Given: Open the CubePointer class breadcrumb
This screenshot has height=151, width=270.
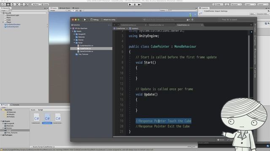Looking at the screenshot, I should click(x=119, y=29).
